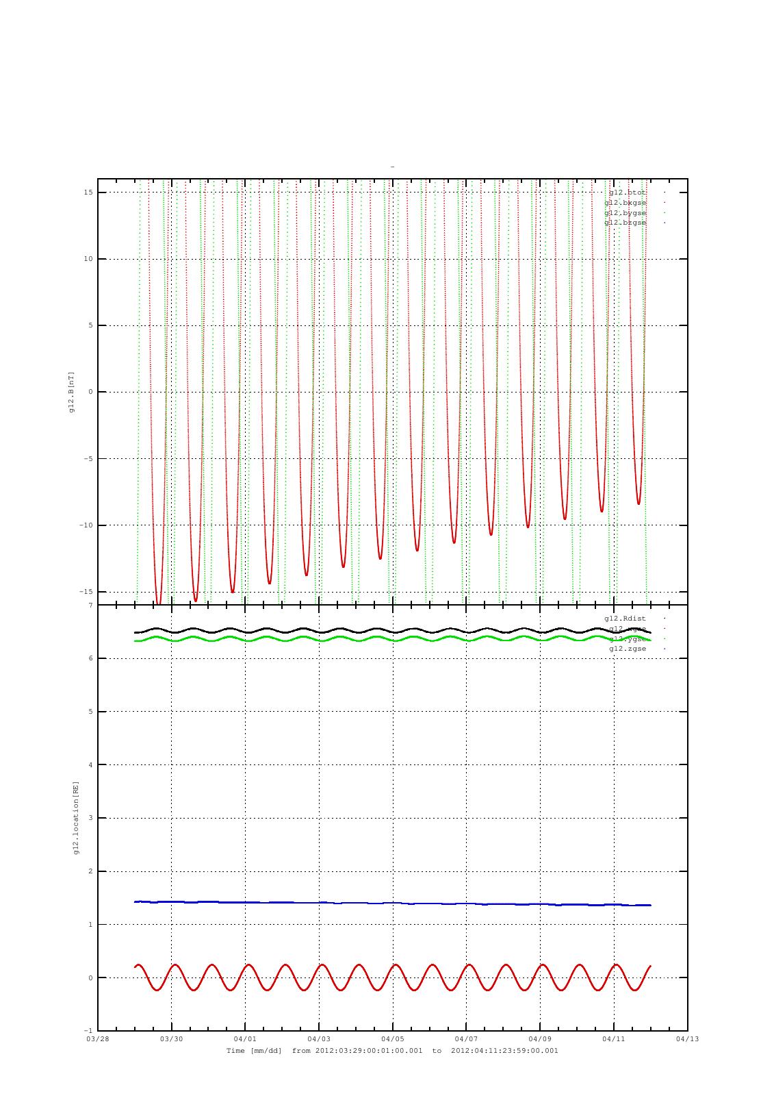Click the 04/07 date tick label

click(466, 1039)
